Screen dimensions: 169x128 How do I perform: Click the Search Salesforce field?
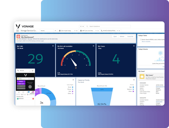(x=108, y=26)
